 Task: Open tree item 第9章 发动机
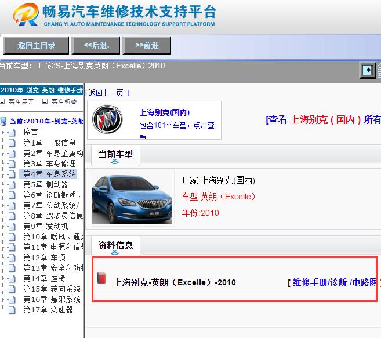tap(46, 226)
